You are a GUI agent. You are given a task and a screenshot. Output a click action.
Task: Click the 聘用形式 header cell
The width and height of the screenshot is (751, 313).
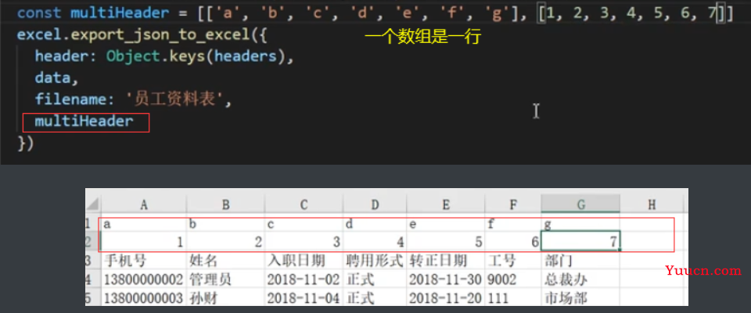(x=375, y=261)
